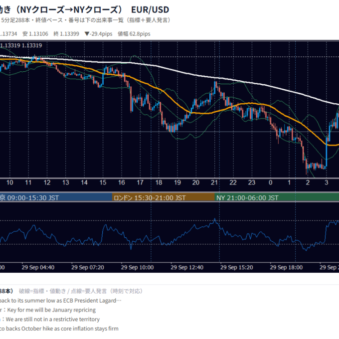The width and height of the screenshot is (339, 339).
Task: Click the Tokyo 09:00-15:30 JST session bar
Action: tap(56, 197)
